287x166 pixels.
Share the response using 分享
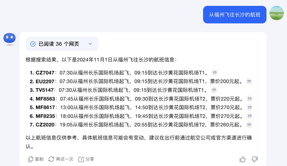[86, 159]
